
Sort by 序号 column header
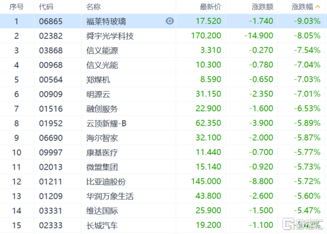(x=17, y=7)
